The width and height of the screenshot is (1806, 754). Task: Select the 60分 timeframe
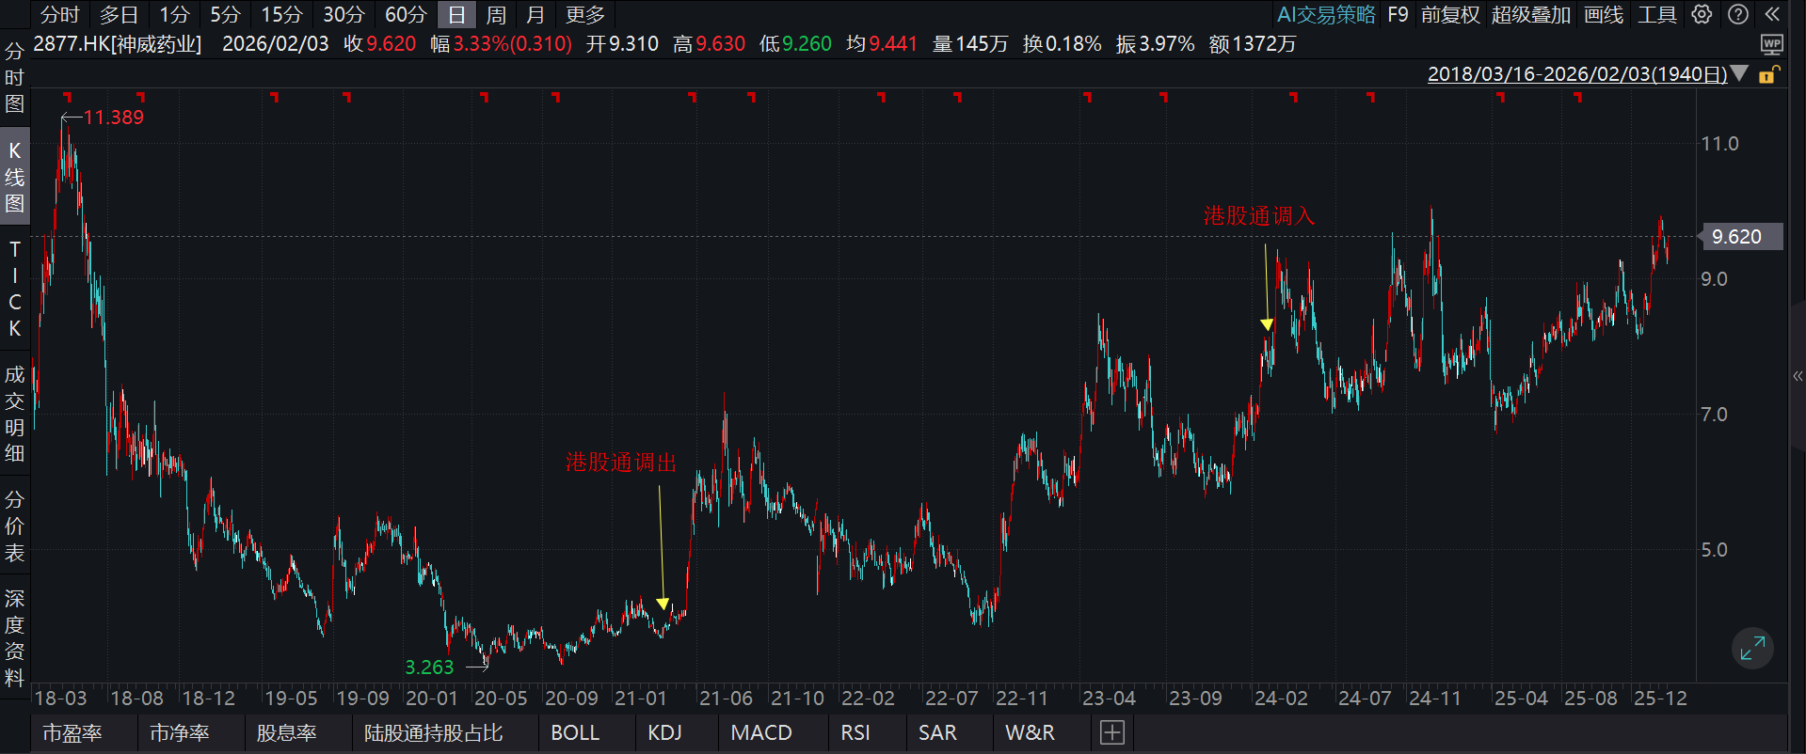coord(406,15)
